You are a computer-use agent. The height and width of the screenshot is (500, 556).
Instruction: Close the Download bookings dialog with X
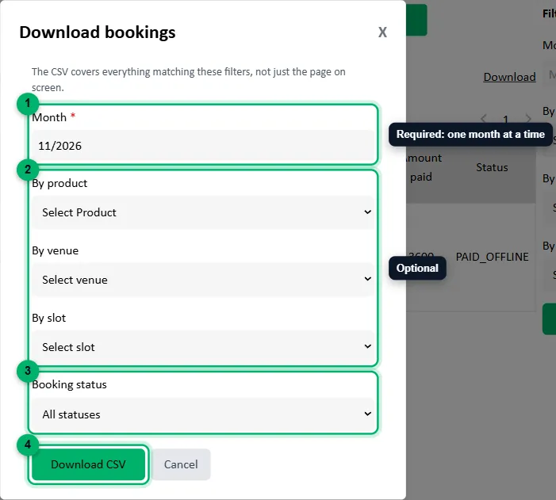[x=382, y=32]
